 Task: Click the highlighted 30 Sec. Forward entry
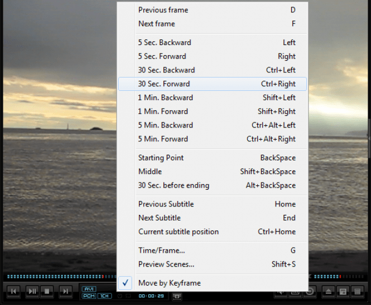pos(213,84)
